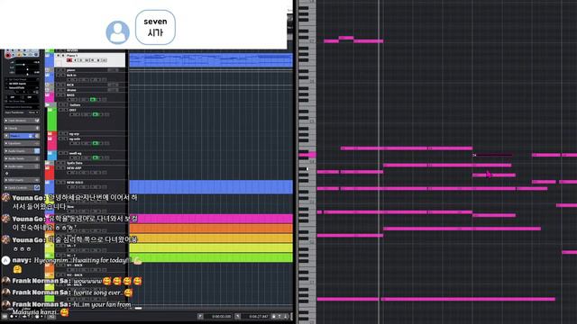This screenshot has width=577, height=324.
Task: Click the inspector settings gear icon
Action: point(6,173)
